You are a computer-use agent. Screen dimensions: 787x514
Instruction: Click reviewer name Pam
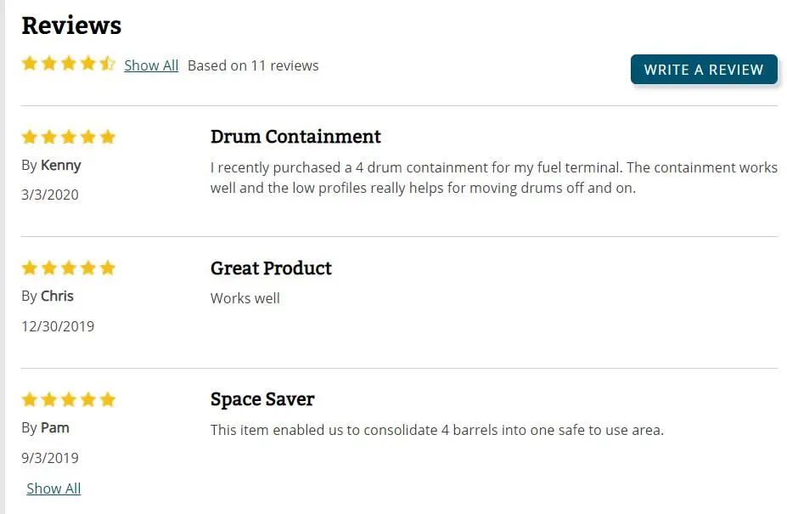tap(55, 427)
